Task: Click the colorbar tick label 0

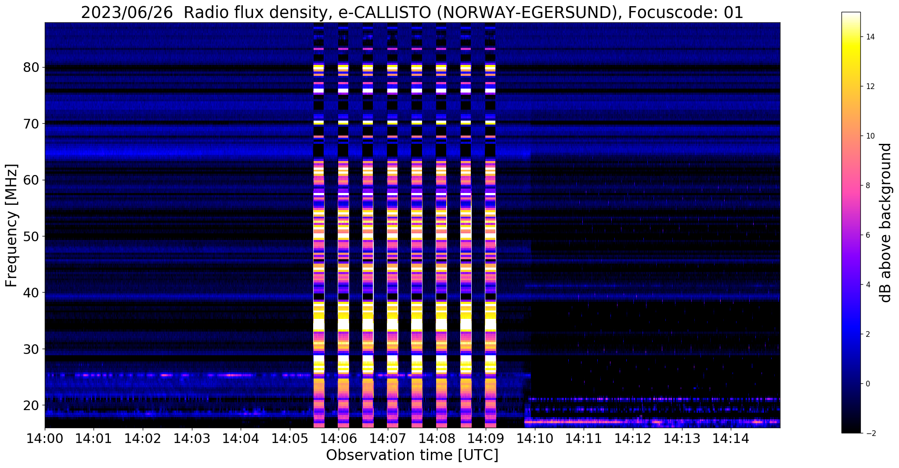Action: tap(867, 384)
